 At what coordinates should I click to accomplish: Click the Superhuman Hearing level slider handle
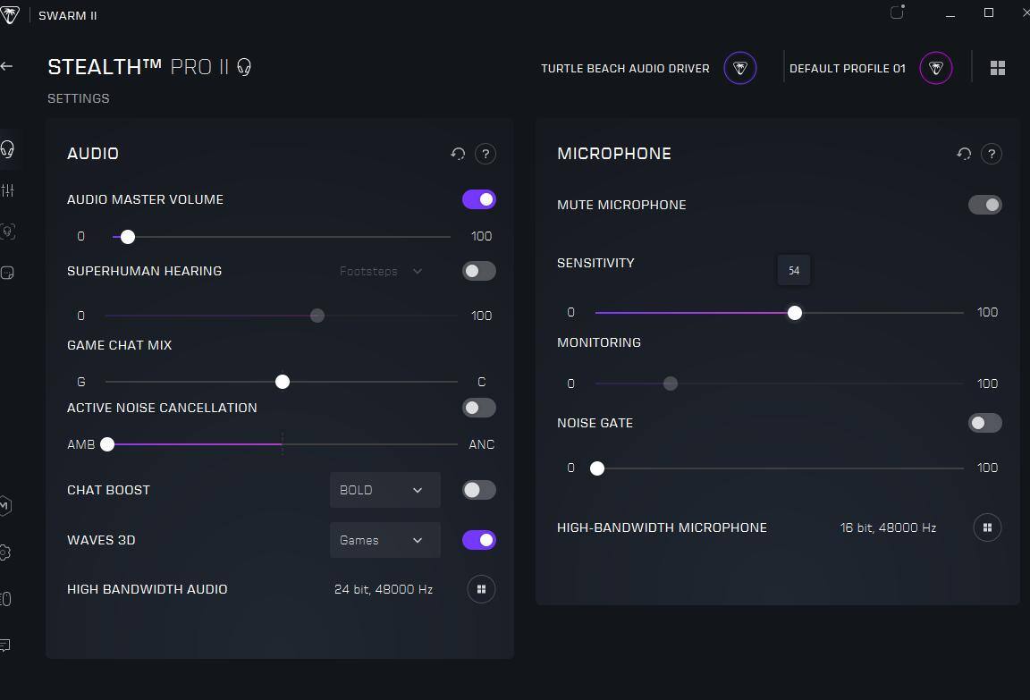tap(317, 316)
